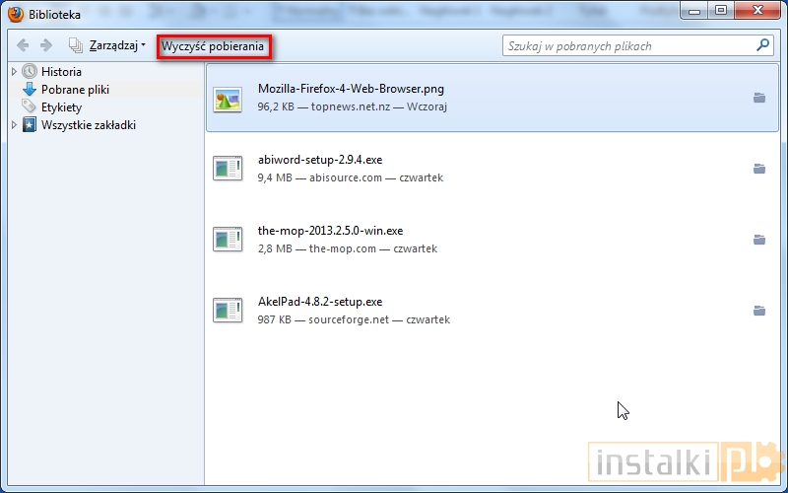
Task: Click the Wszystkie zakładki star icon
Action: tap(30, 125)
